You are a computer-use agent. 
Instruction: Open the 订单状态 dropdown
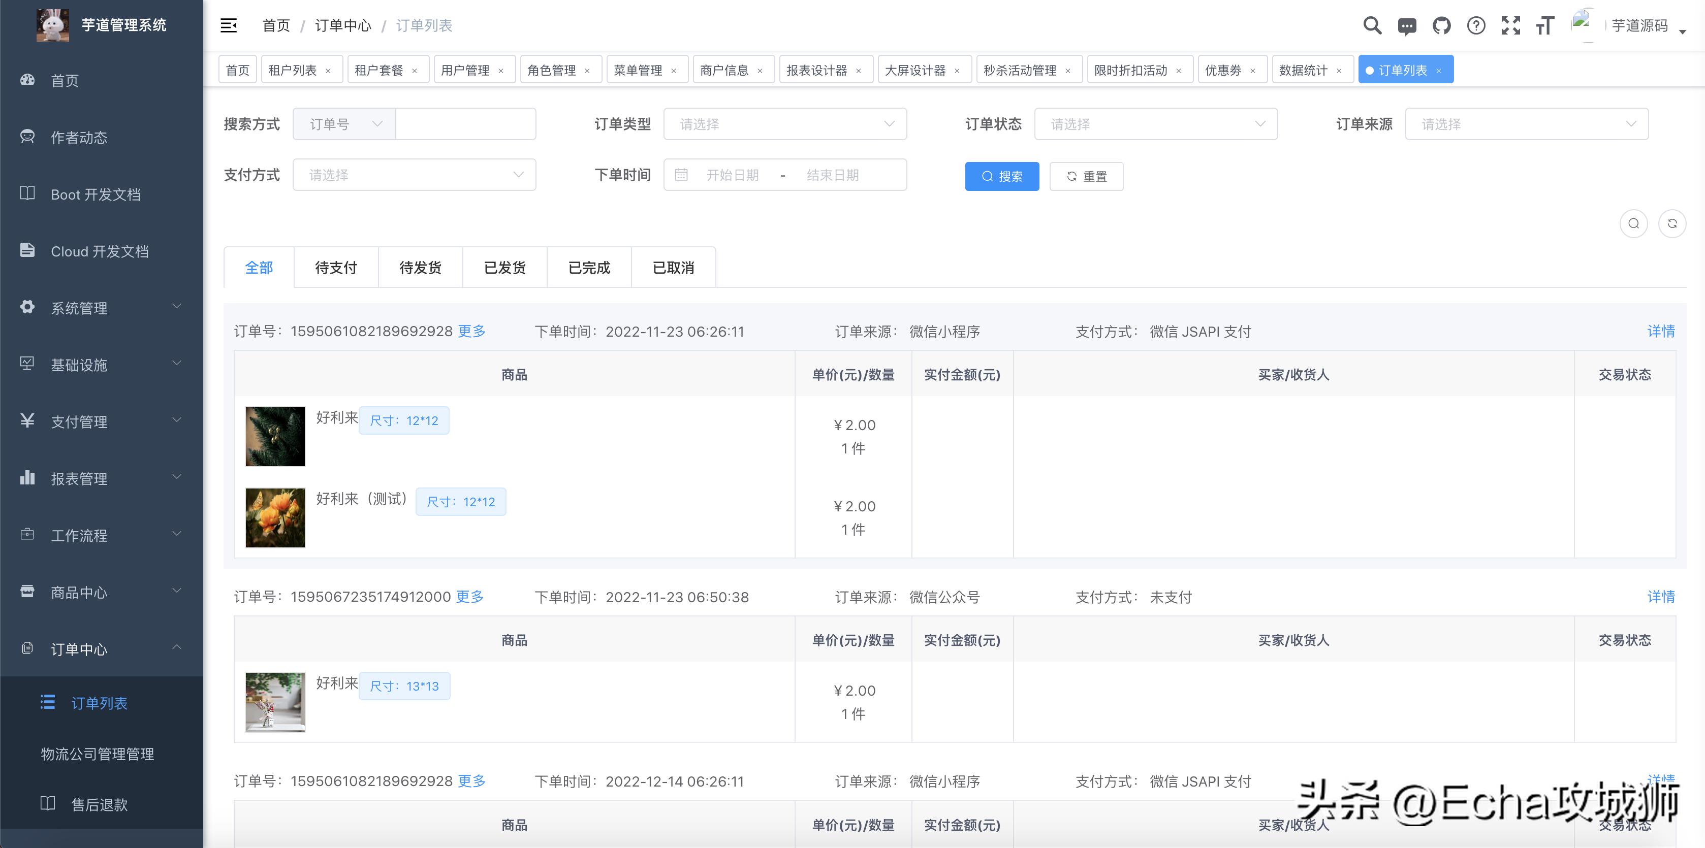tap(1156, 124)
